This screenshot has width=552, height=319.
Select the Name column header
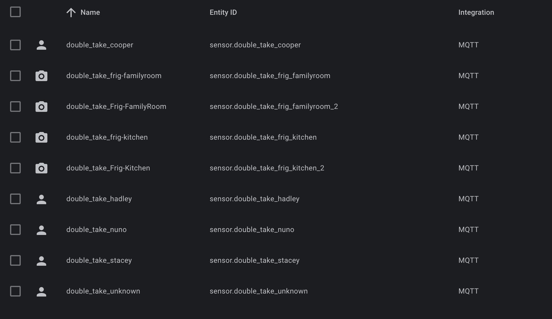click(x=90, y=12)
